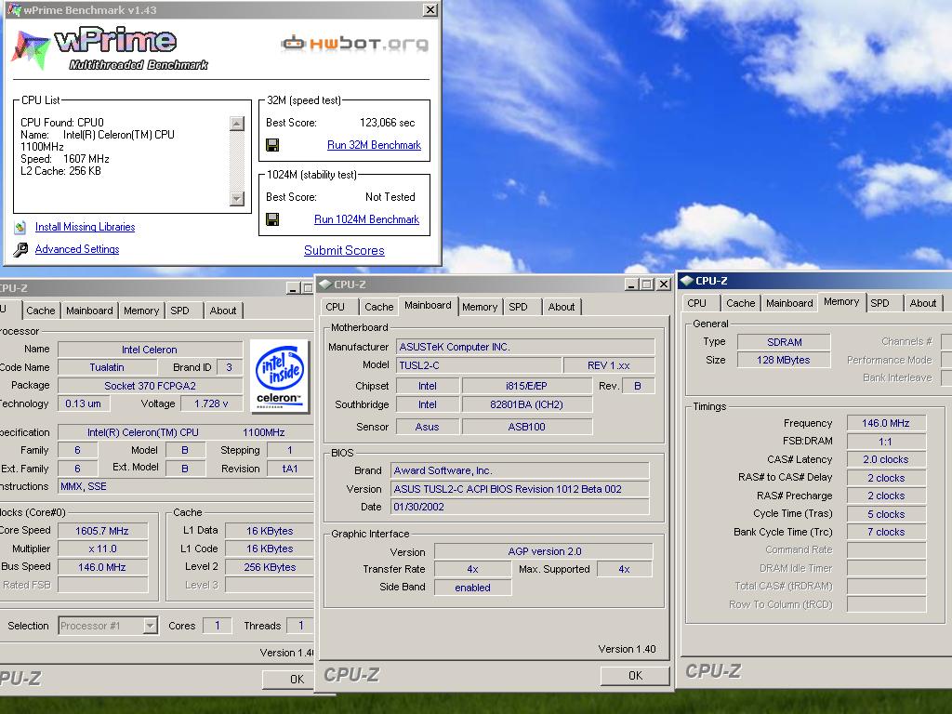Click the 82801BA (ICH2) southbridge field
This screenshot has width=952, height=714.
pyautogui.click(x=526, y=404)
